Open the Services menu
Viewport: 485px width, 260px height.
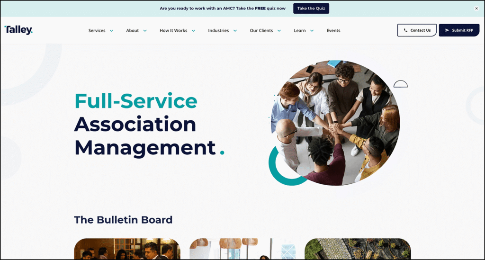(x=97, y=31)
